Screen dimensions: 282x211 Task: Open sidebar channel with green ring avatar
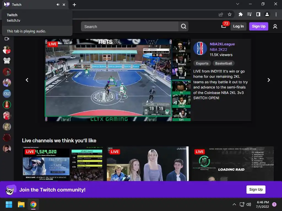coord(7,105)
